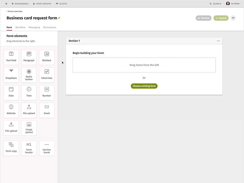The image size is (244, 183).
Task: Pick the Radio button element
Action: [29, 75]
